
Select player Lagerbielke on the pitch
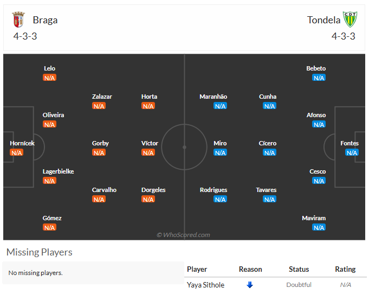pyautogui.click(x=58, y=171)
